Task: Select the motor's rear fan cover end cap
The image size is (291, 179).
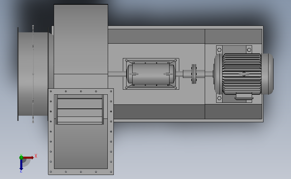Action: pyautogui.click(x=268, y=74)
